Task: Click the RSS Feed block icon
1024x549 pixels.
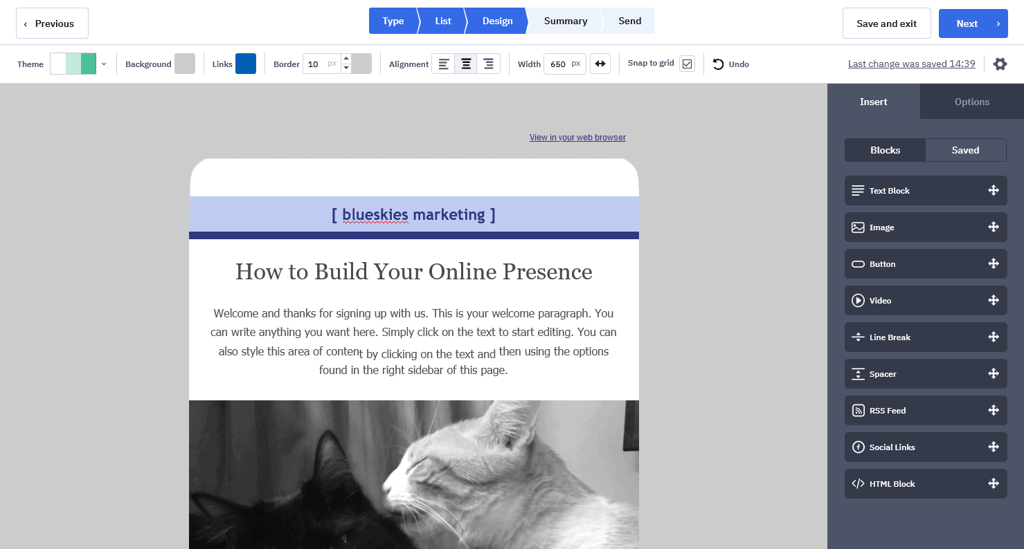Action: [858, 411]
